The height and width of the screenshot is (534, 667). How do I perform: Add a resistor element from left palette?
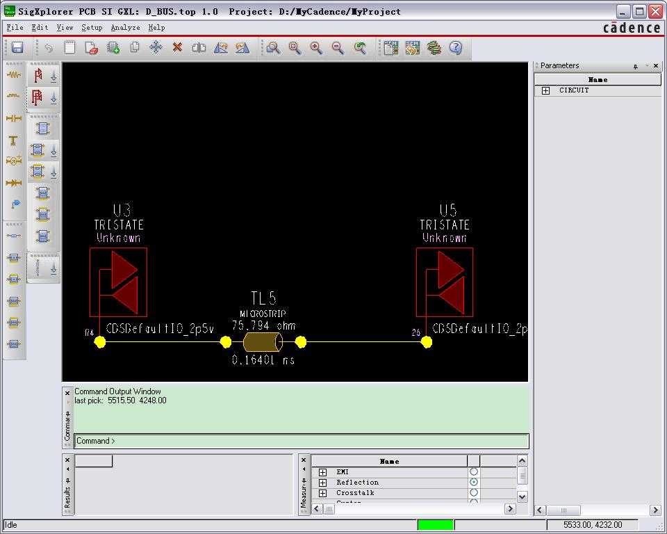[x=14, y=74]
